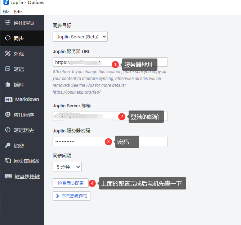Open the Plugins puzzle piece icon
The width and height of the screenshot is (241, 225).
[x=8, y=84]
